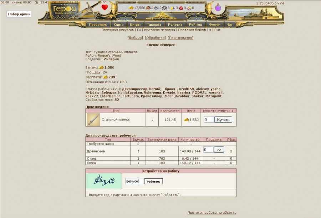Click the 6406 online counter

(275, 3)
